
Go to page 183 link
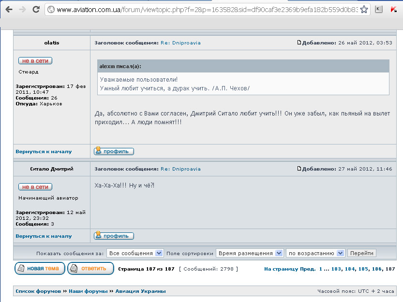click(x=336, y=269)
